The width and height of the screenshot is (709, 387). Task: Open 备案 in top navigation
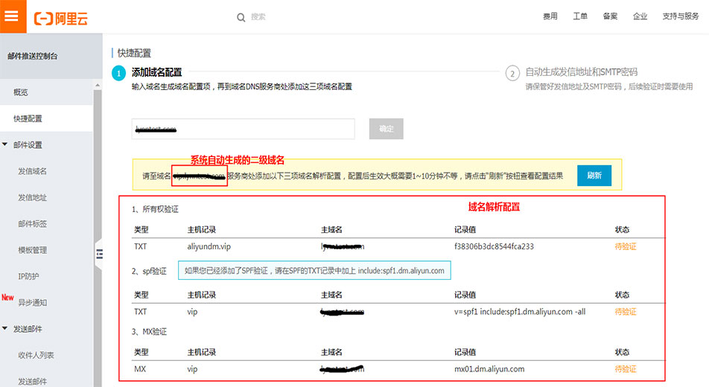(x=610, y=16)
